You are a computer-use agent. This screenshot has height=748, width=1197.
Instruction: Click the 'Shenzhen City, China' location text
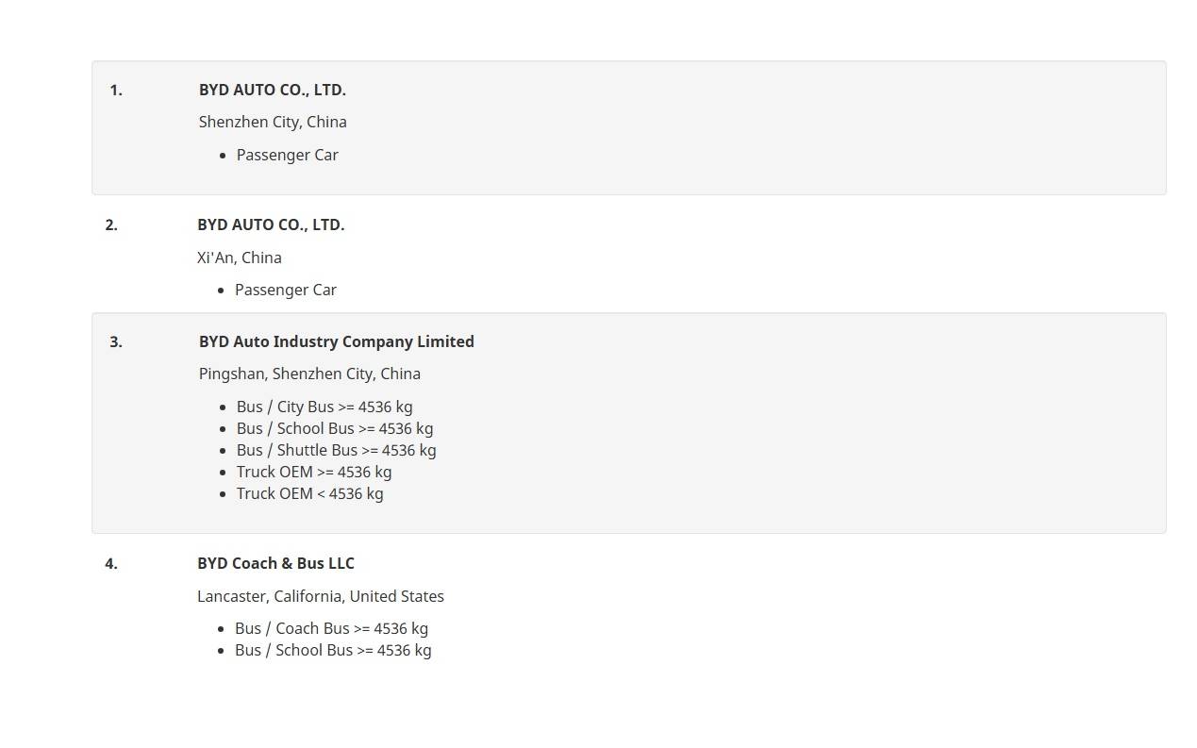273,122
